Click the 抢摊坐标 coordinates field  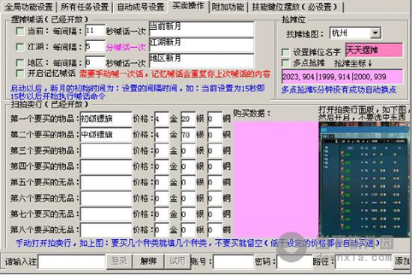tap(342, 76)
